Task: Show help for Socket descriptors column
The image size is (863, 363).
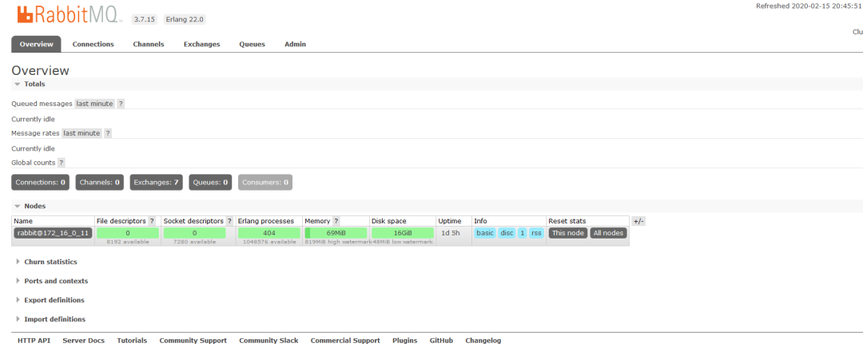Action: (229, 221)
